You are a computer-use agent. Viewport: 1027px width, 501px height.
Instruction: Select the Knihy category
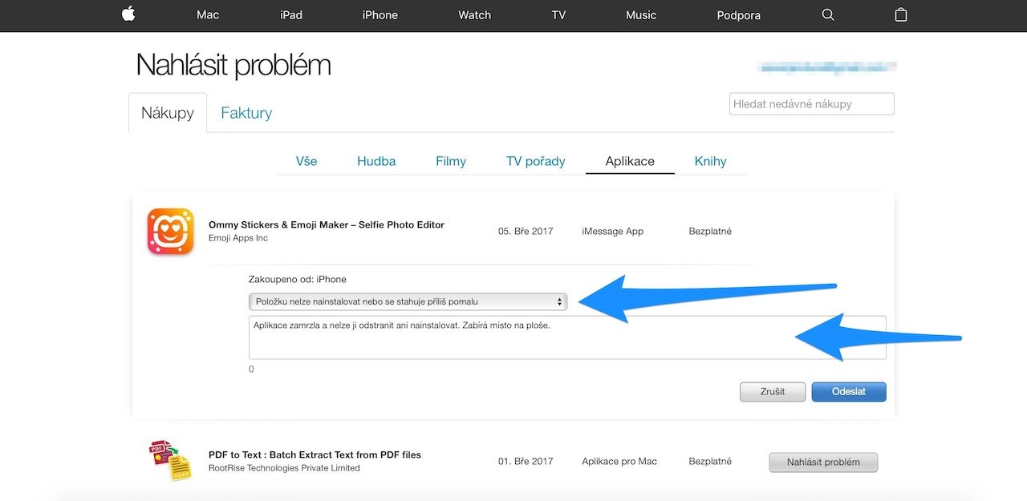[x=711, y=161]
